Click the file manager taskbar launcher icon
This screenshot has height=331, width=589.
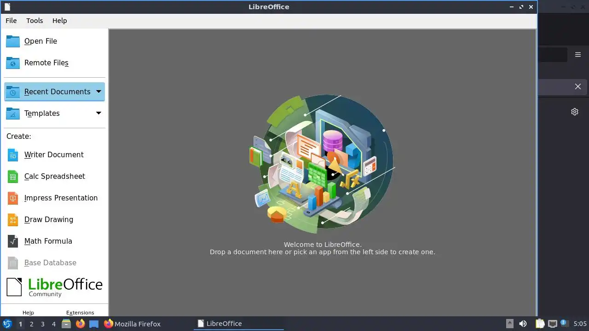click(66, 324)
